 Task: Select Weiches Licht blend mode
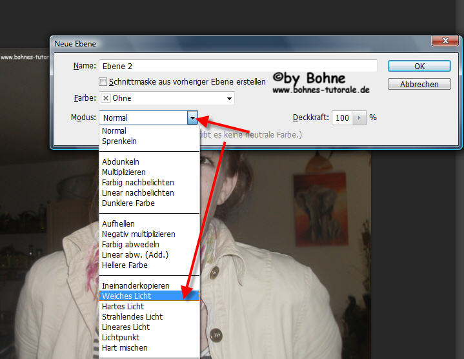126,296
